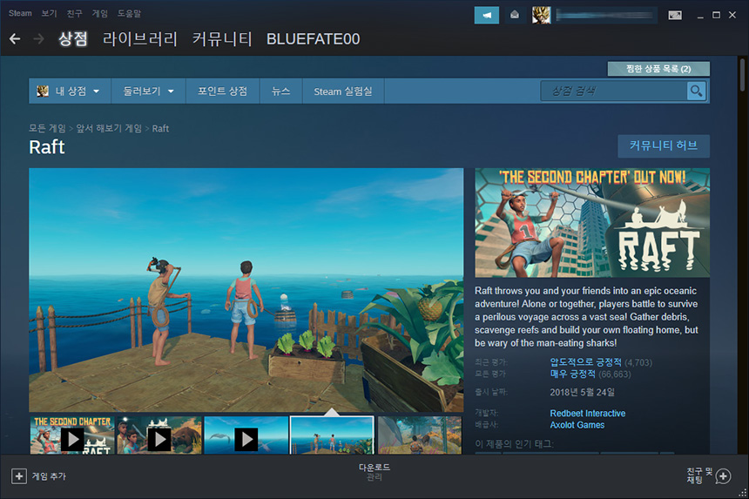Open 압도적으로 긍정적 recent reviews link
749x499 pixels.
(x=585, y=362)
